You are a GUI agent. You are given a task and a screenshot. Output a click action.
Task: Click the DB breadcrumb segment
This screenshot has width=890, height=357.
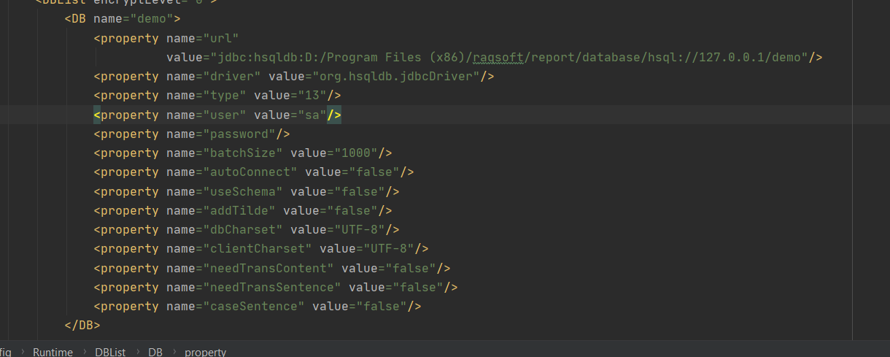point(155,352)
